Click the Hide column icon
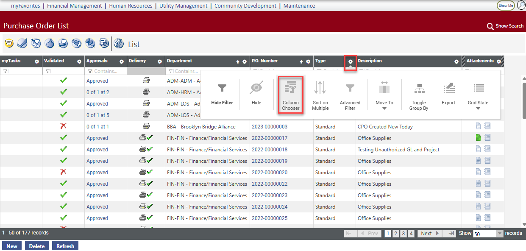526x251 pixels. (x=256, y=94)
